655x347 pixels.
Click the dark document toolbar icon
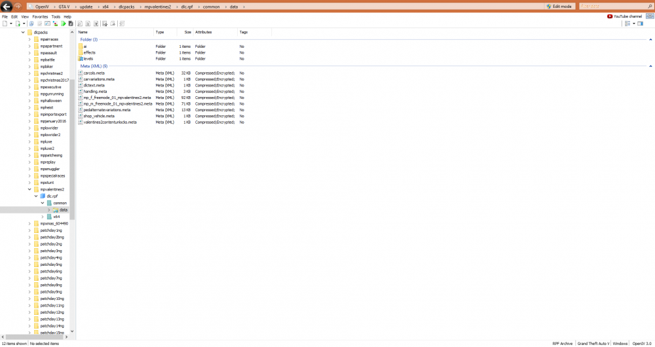[71, 24]
